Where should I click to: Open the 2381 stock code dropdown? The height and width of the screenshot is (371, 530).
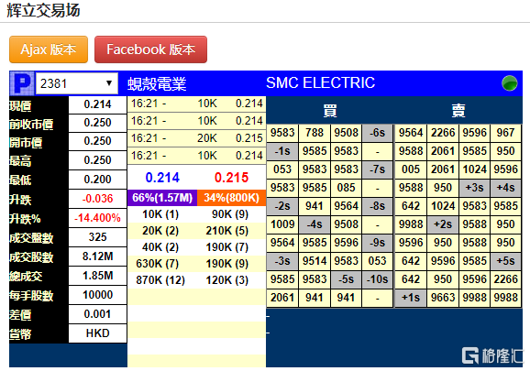coord(77,83)
